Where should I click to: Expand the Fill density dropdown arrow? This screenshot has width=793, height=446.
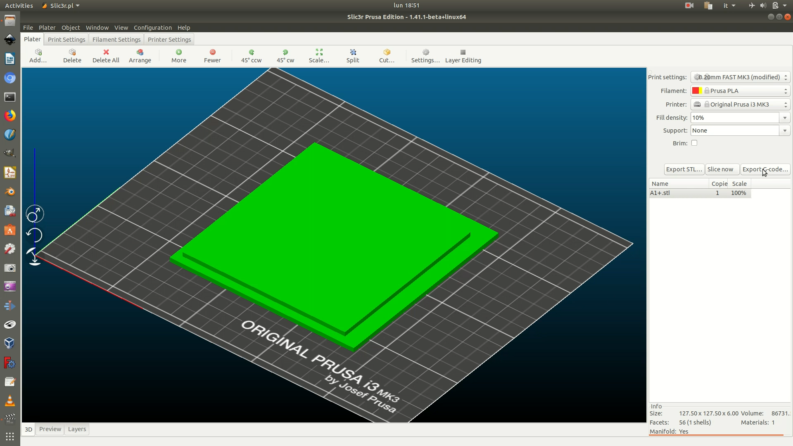coord(785,118)
